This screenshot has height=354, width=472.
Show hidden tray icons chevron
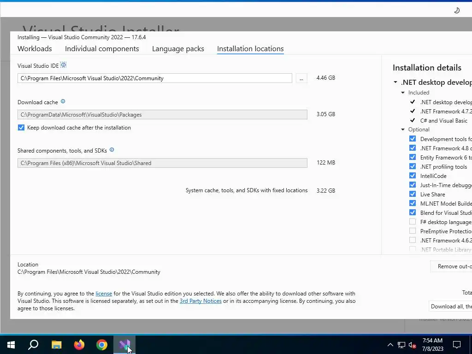tap(390, 345)
